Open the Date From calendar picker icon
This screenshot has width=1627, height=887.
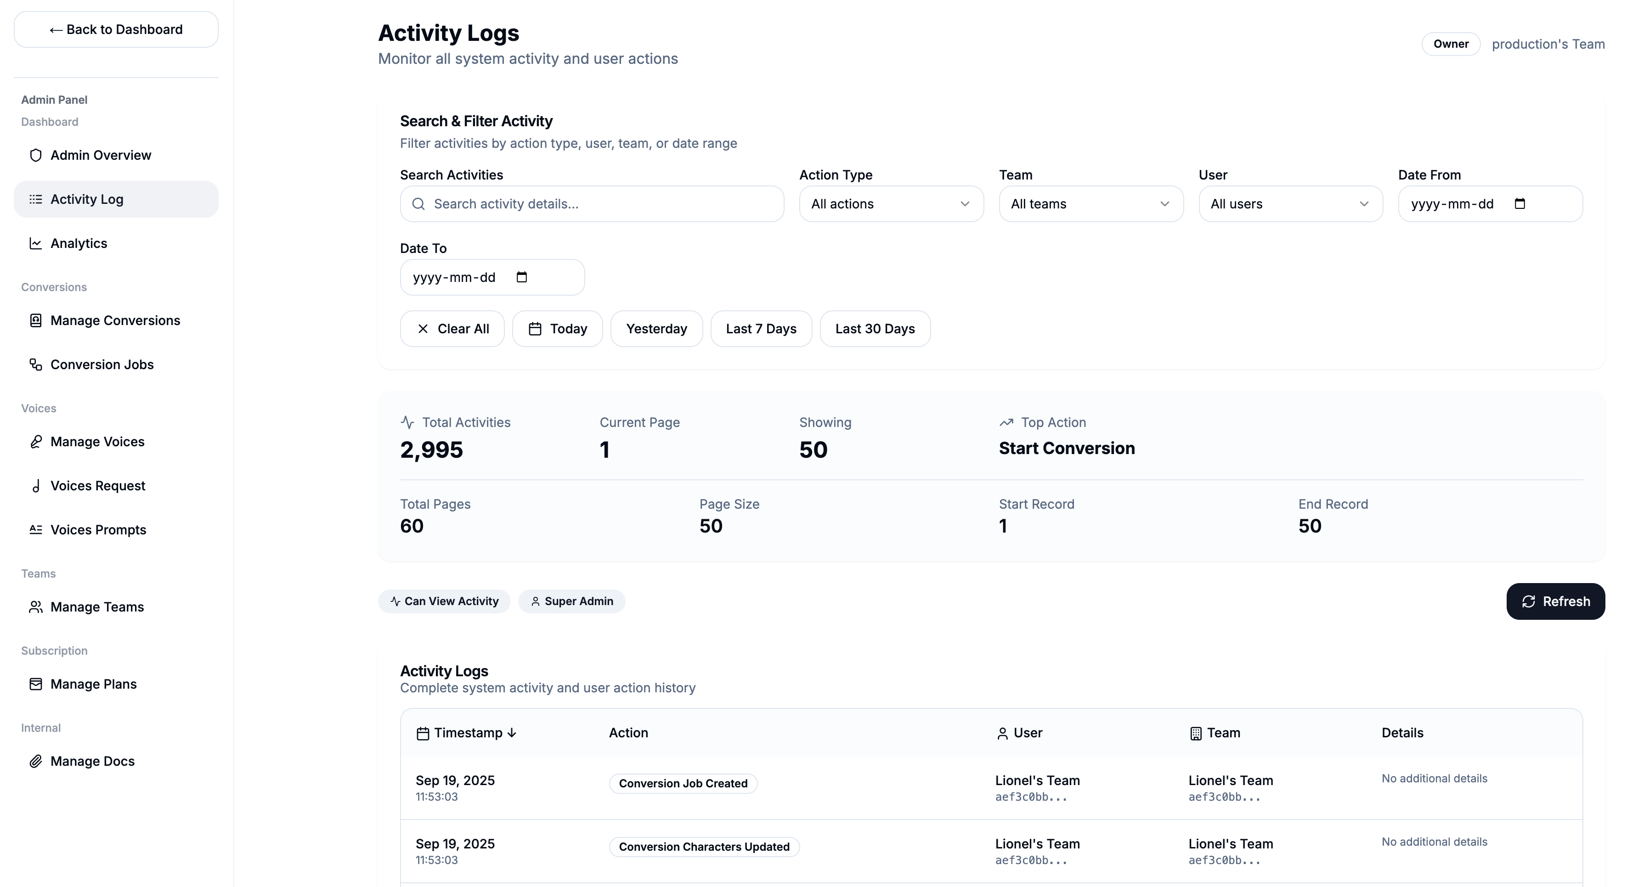pos(1520,204)
